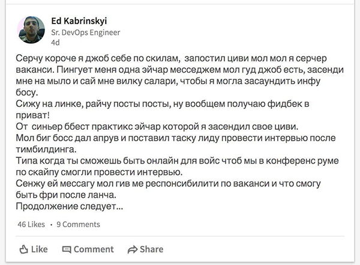This screenshot has height=265, width=360.
Task: View the 46 Likes list
Action: [31, 224]
